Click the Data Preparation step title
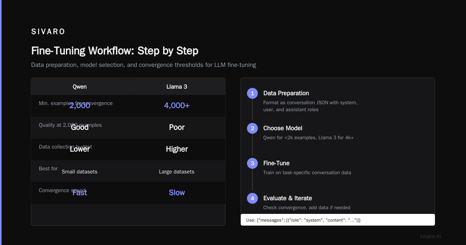The image size is (466, 245). 286,93
